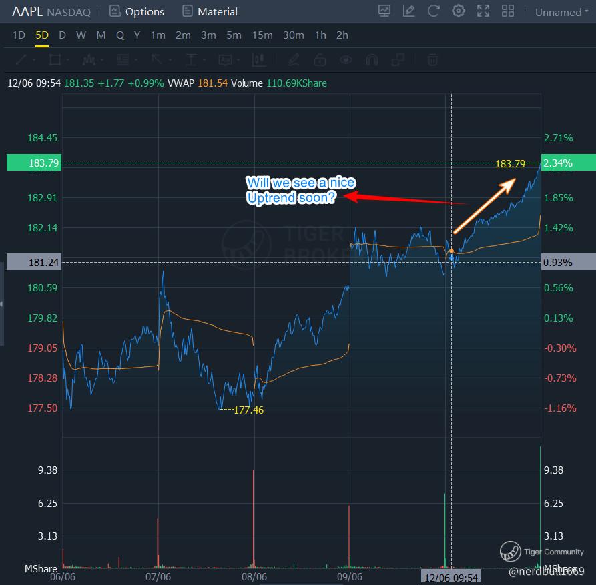Switch to the 1D timeframe tab
Viewport: 596px width, 585px height.
(19, 35)
